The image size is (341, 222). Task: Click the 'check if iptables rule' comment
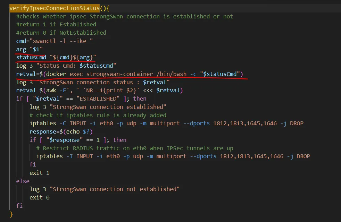[x=98, y=115]
